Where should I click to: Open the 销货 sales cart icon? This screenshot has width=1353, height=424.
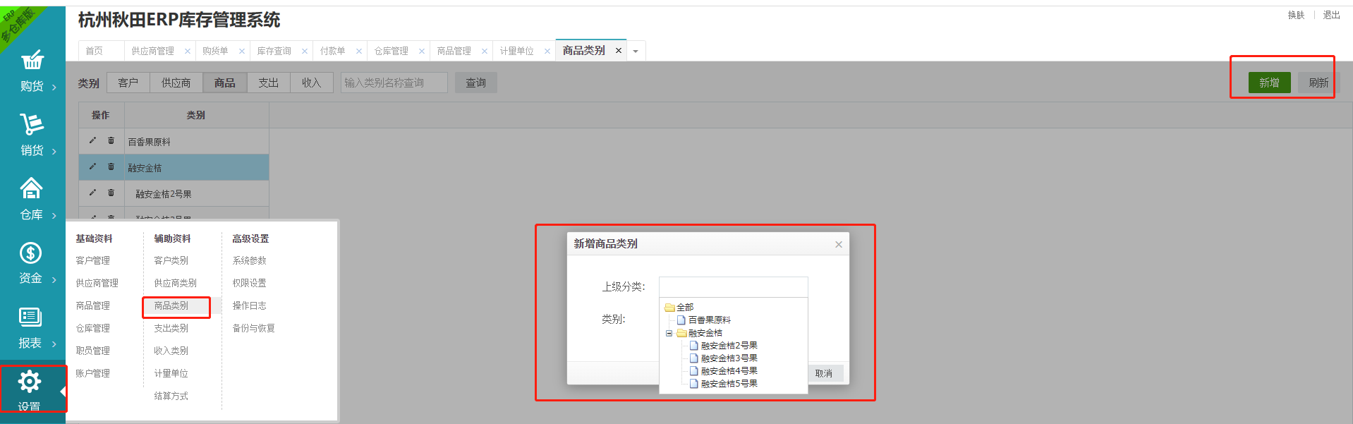(32, 125)
